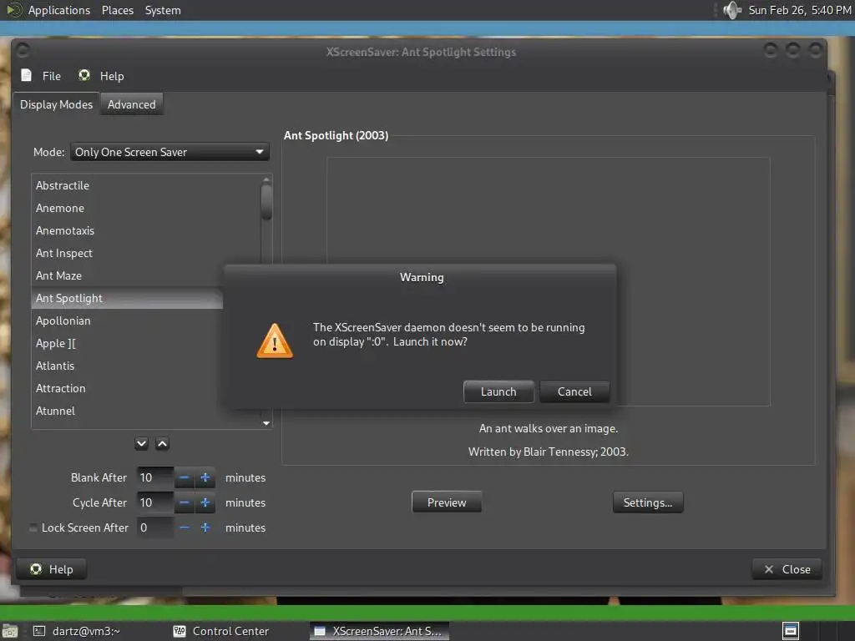This screenshot has width=855, height=641.
Task: Click the Close button at bottom right
Action: tap(787, 569)
